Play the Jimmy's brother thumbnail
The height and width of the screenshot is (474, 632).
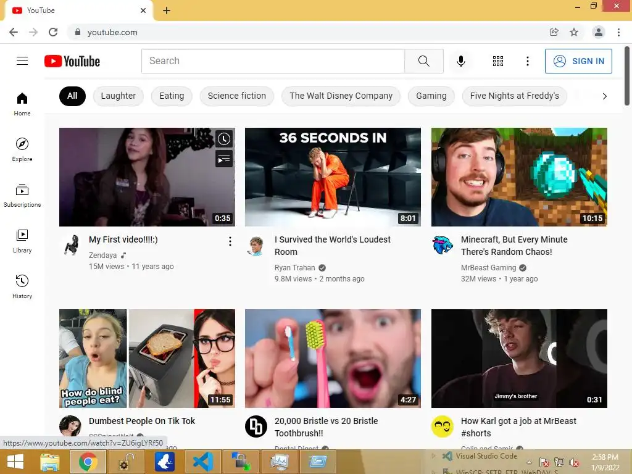(x=519, y=359)
